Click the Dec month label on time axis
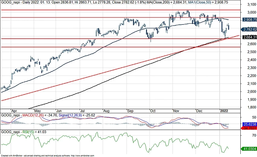Image resolution: width=257 pixels, height=157 pixels. pos(199,111)
